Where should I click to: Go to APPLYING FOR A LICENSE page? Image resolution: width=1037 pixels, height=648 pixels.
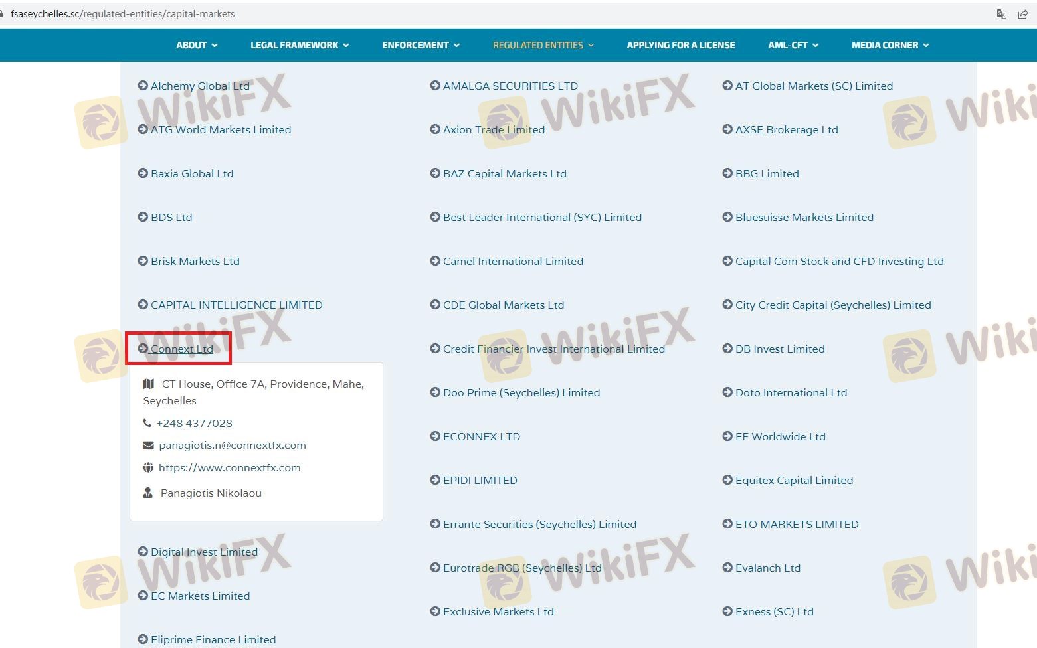[x=681, y=45]
